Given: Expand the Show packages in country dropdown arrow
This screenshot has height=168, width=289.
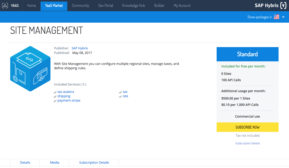Looking at the screenshot, I should point(283,17).
